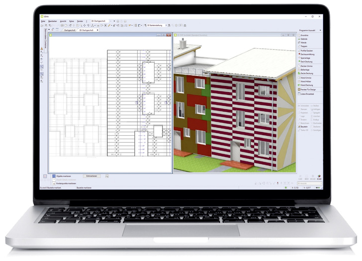Open the pencil tool dropdown arrow
Screen dimensions: 362x261
coord(111,26)
